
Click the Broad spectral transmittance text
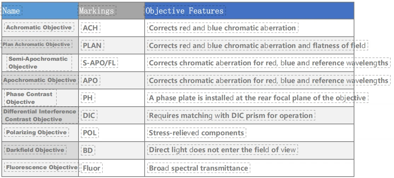(198, 168)
